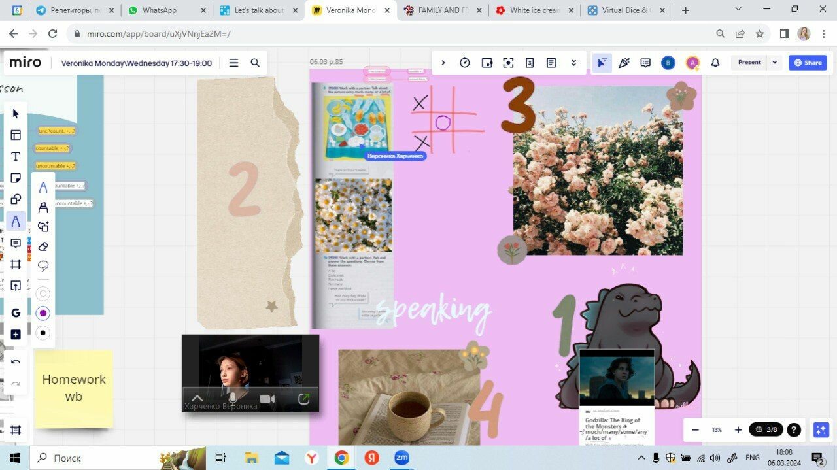Open the estimation card tool

530,63
